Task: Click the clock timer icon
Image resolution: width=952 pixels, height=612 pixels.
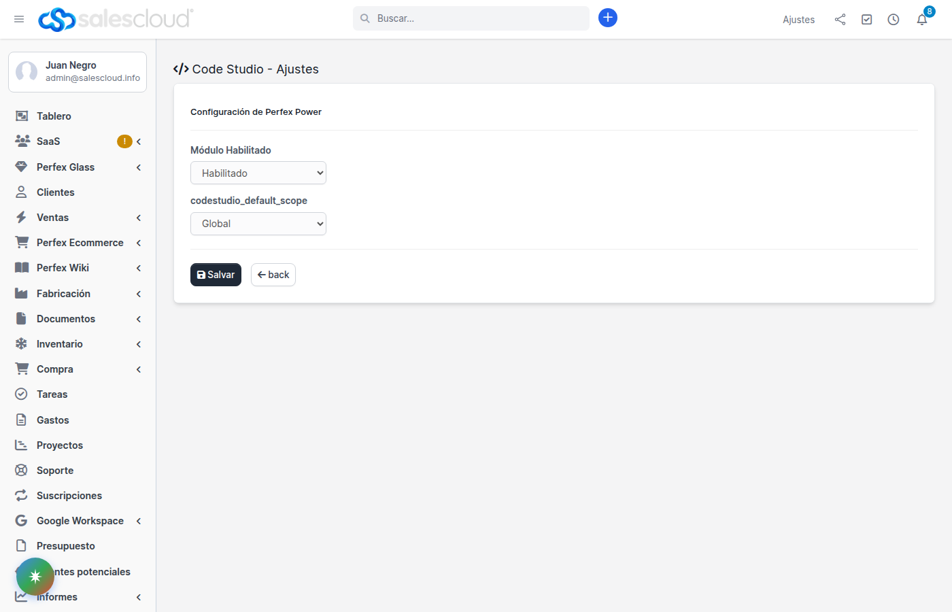Action: [x=894, y=20]
